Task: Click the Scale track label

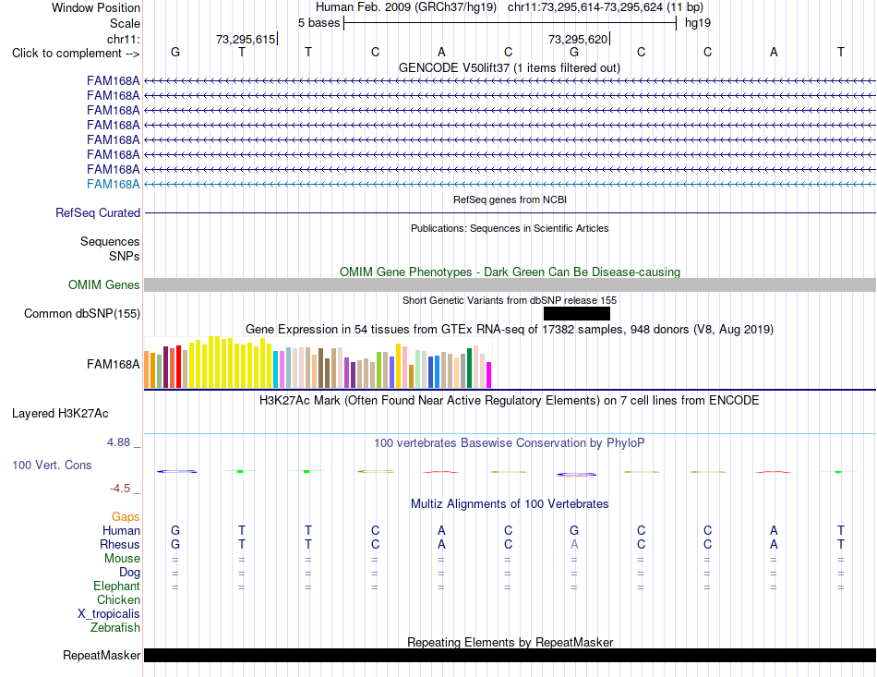Action: (x=125, y=23)
